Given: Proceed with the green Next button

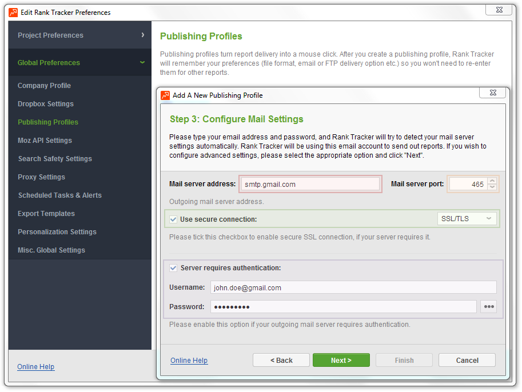Looking at the screenshot, I should click(341, 360).
